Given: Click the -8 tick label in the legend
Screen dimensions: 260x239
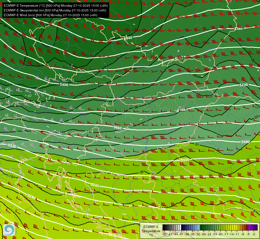Looking at the screenshot, I should [x=242, y=234].
